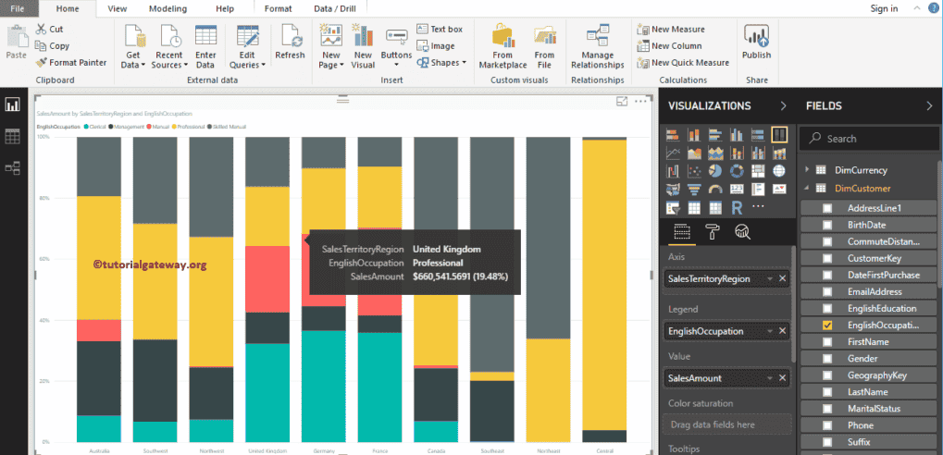Expand the DimCurrency table
The width and height of the screenshot is (943, 455).
coord(807,169)
